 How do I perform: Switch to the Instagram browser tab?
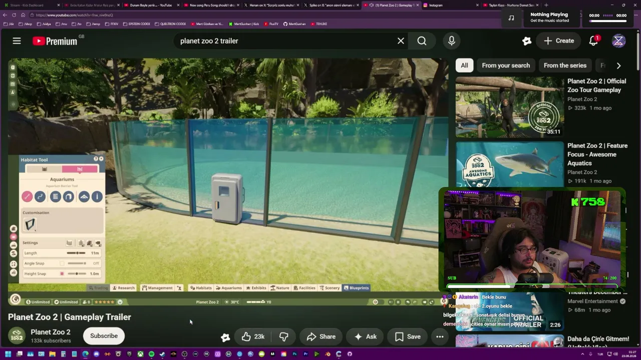(450, 5)
